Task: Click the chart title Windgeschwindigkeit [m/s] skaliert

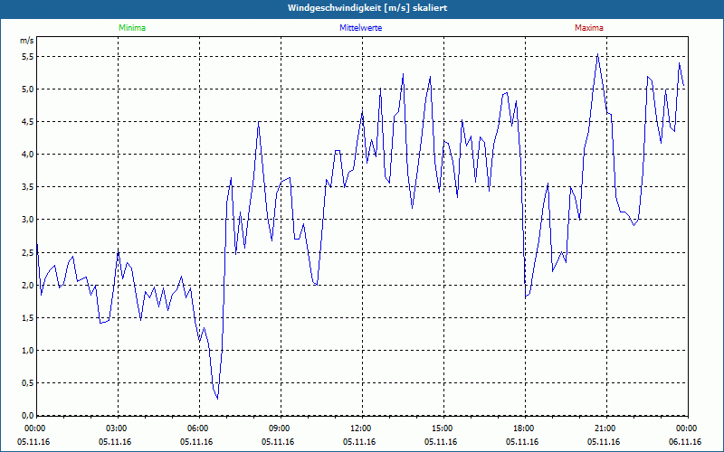Action: pyautogui.click(x=367, y=8)
